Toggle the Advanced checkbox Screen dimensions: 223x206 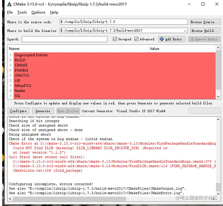pos(136,39)
